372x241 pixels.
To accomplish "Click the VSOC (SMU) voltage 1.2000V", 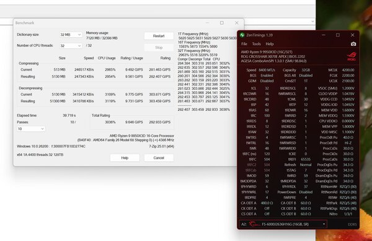I will coord(348,88).
